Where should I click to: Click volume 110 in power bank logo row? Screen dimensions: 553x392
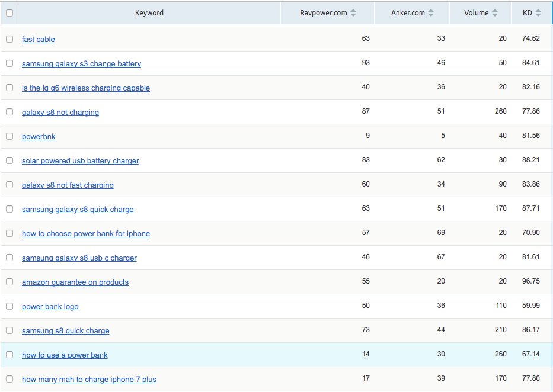(501, 306)
